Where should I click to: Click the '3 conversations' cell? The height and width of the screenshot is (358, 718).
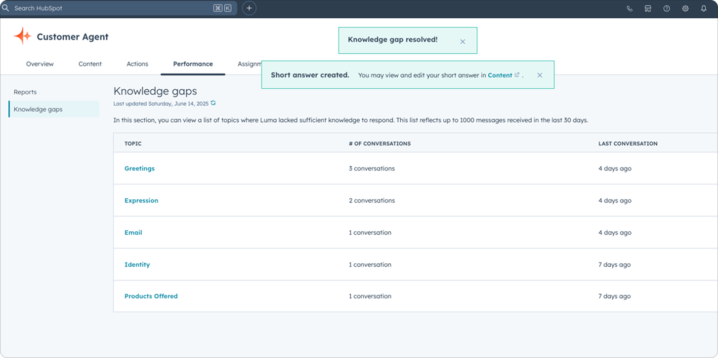372,169
